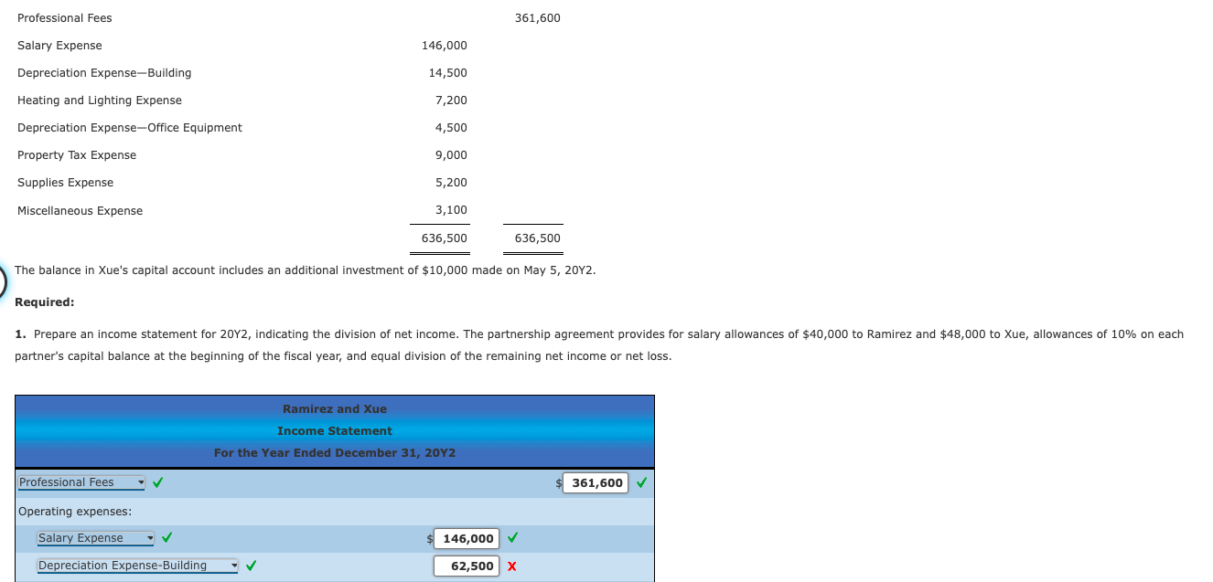Open the Salary Expense dropdown in income statement
1213x582 pixels.
pyautogui.click(x=96, y=538)
